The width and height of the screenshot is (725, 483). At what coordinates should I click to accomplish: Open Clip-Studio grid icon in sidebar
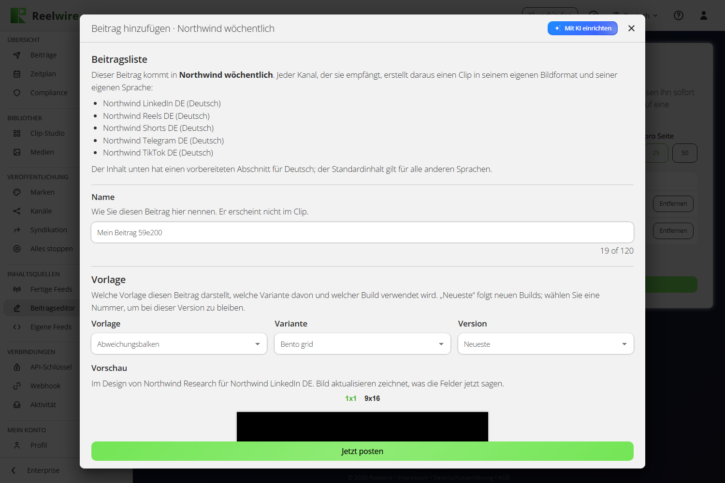click(17, 133)
